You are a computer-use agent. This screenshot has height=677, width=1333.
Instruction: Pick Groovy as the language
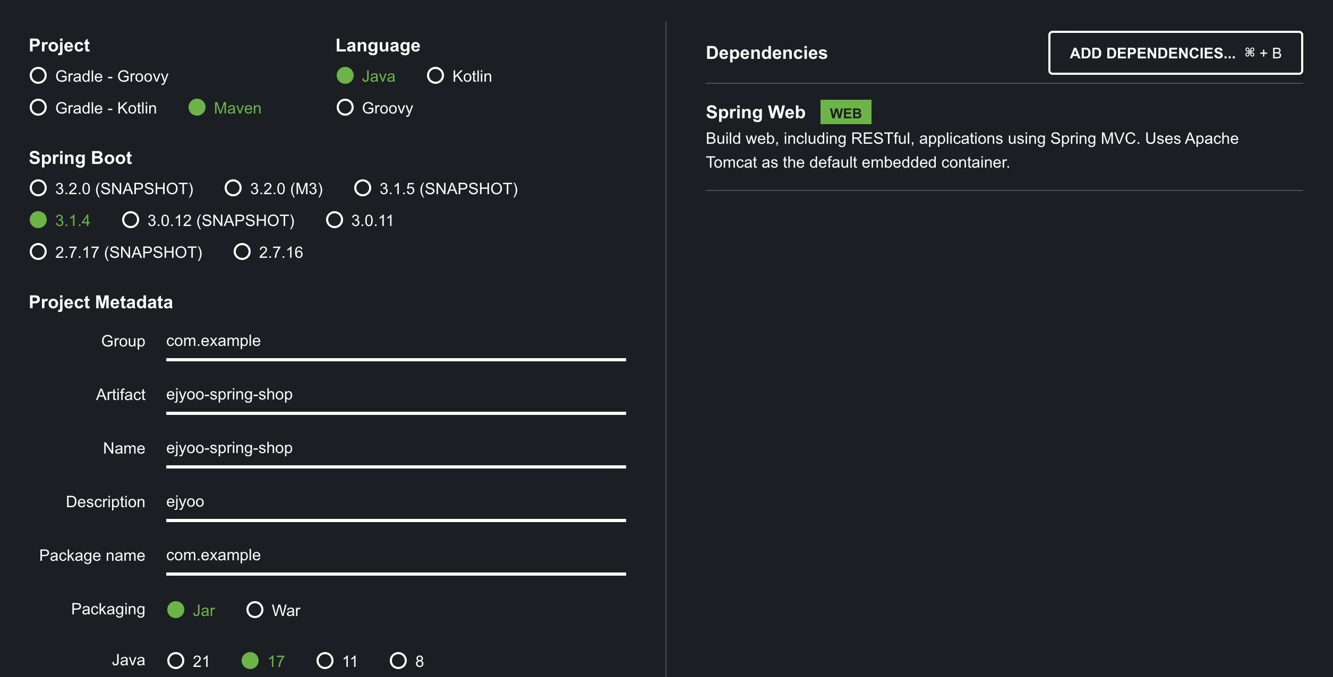click(345, 108)
